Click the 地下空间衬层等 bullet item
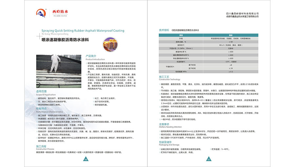 (x=101, y=102)
